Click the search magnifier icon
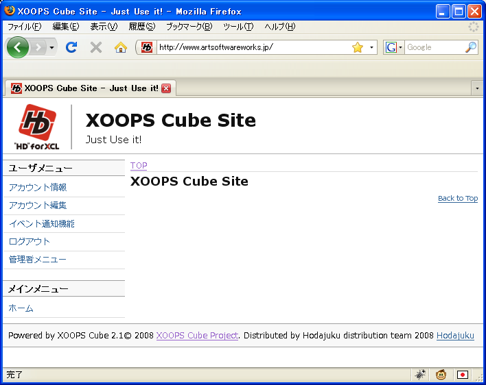 point(470,47)
